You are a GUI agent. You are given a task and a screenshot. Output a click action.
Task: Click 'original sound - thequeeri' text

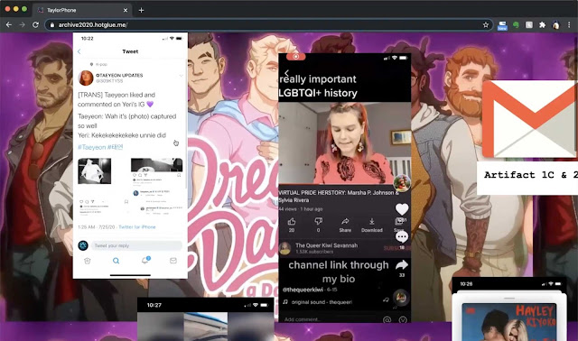pyautogui.click(x=322, y=302)
